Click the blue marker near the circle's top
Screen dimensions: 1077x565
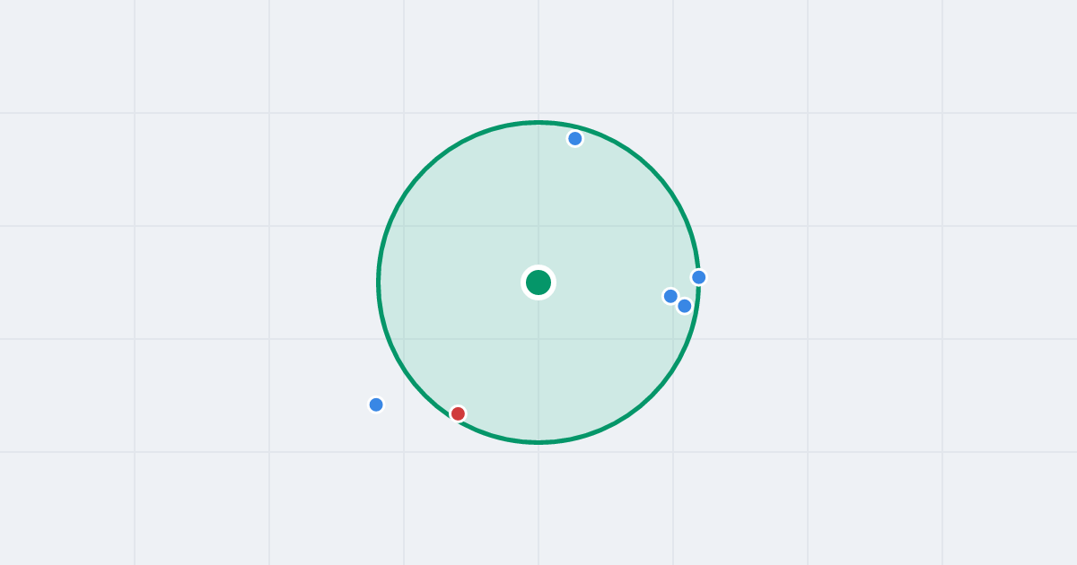click(575, 138)
